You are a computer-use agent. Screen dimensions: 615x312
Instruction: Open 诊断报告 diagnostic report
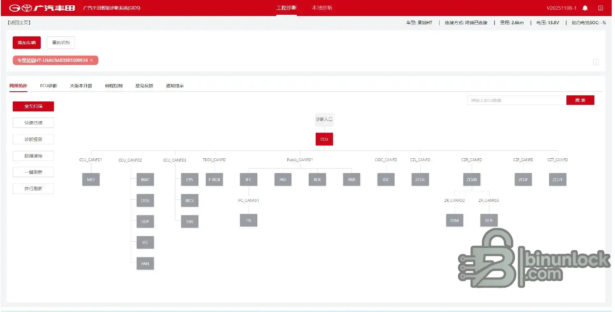[x=33, y=139]
